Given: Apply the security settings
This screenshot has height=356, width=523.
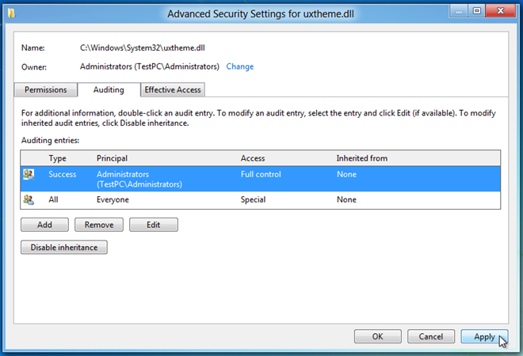Looking at the screenshot, I should (x=485, y=336).
